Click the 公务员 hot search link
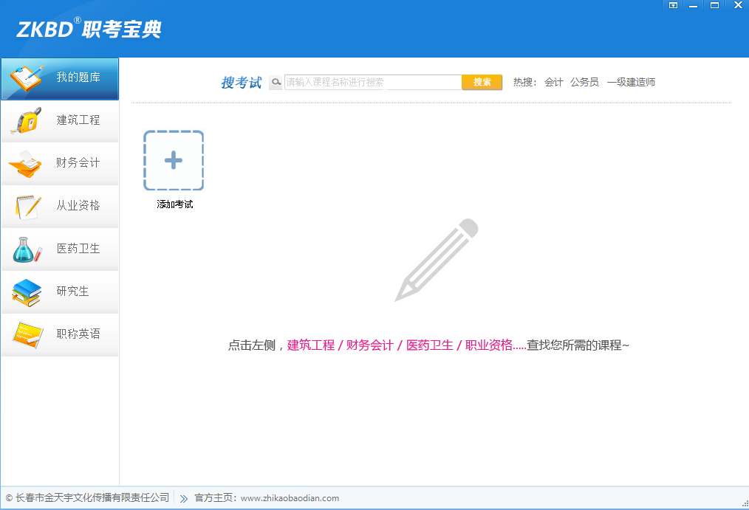Screen dimensions: 749x510 coord(584,82)
